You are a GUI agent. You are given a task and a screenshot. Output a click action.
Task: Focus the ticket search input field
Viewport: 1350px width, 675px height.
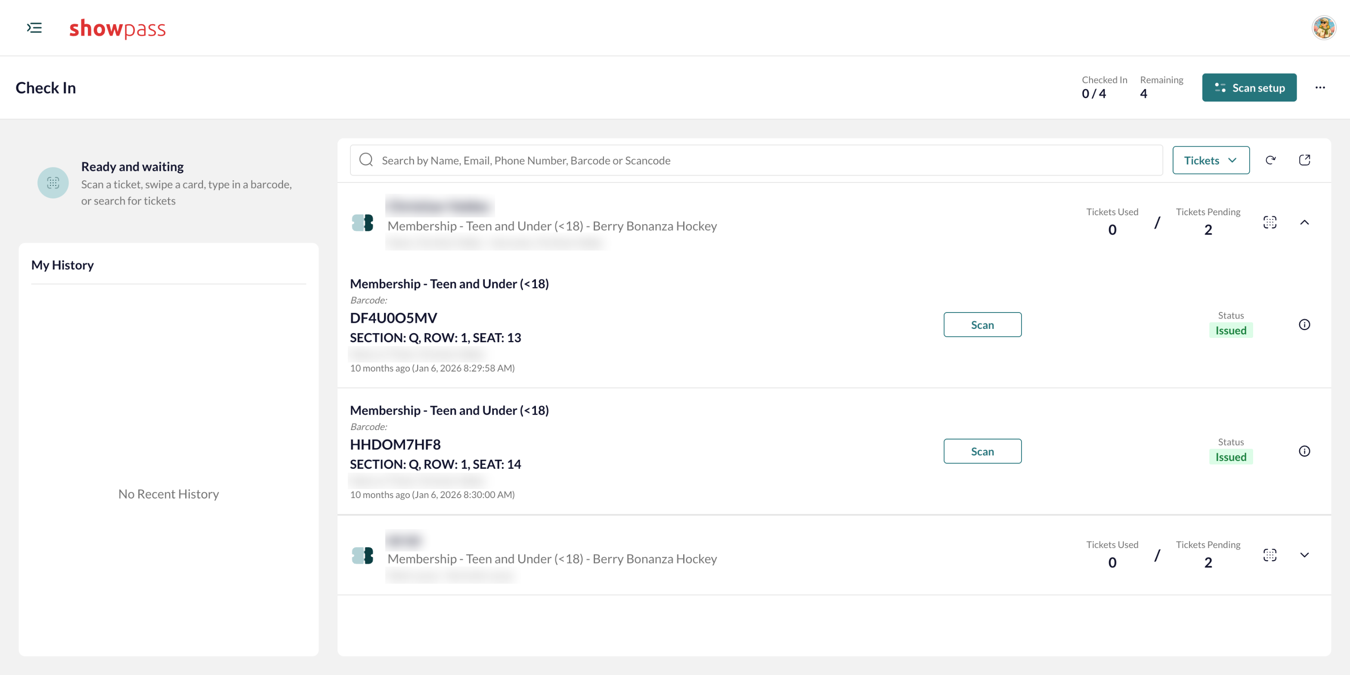pyautogui.click(x=756, y=160)
